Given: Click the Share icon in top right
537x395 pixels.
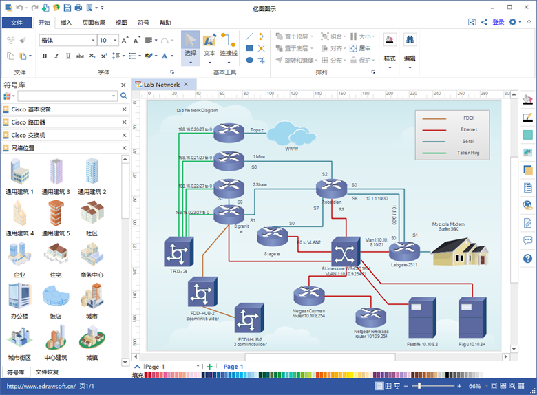Looking at the screenshot, I should [x=484, y=22].
